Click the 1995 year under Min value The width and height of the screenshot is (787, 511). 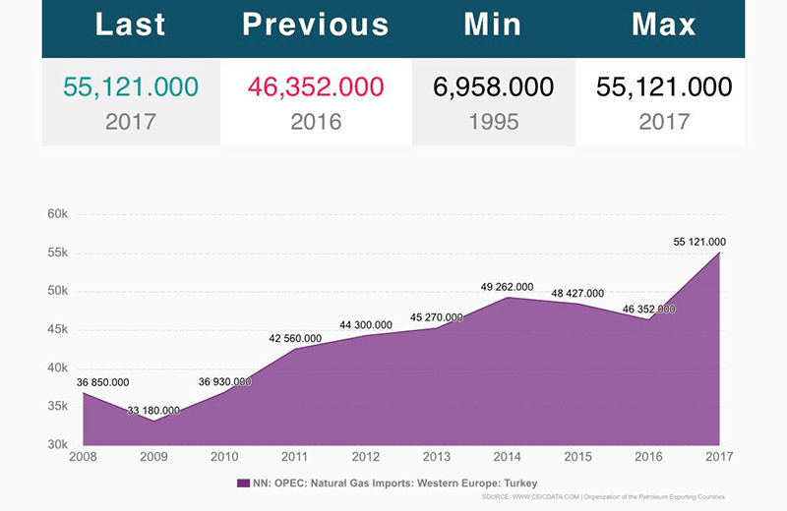click(492, 122)
